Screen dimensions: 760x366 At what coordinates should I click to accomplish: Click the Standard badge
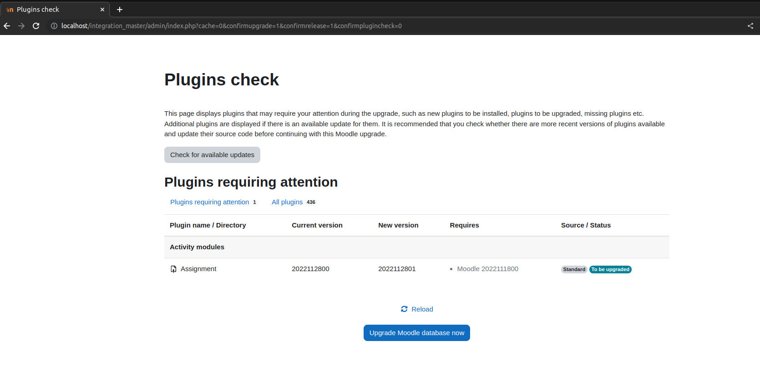[574, 269]
